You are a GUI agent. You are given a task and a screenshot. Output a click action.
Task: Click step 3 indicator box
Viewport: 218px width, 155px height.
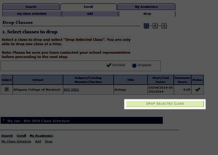[164, 26]
